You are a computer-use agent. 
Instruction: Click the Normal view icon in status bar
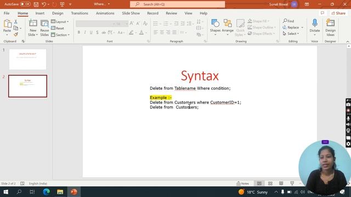click(x=259, y=183)
